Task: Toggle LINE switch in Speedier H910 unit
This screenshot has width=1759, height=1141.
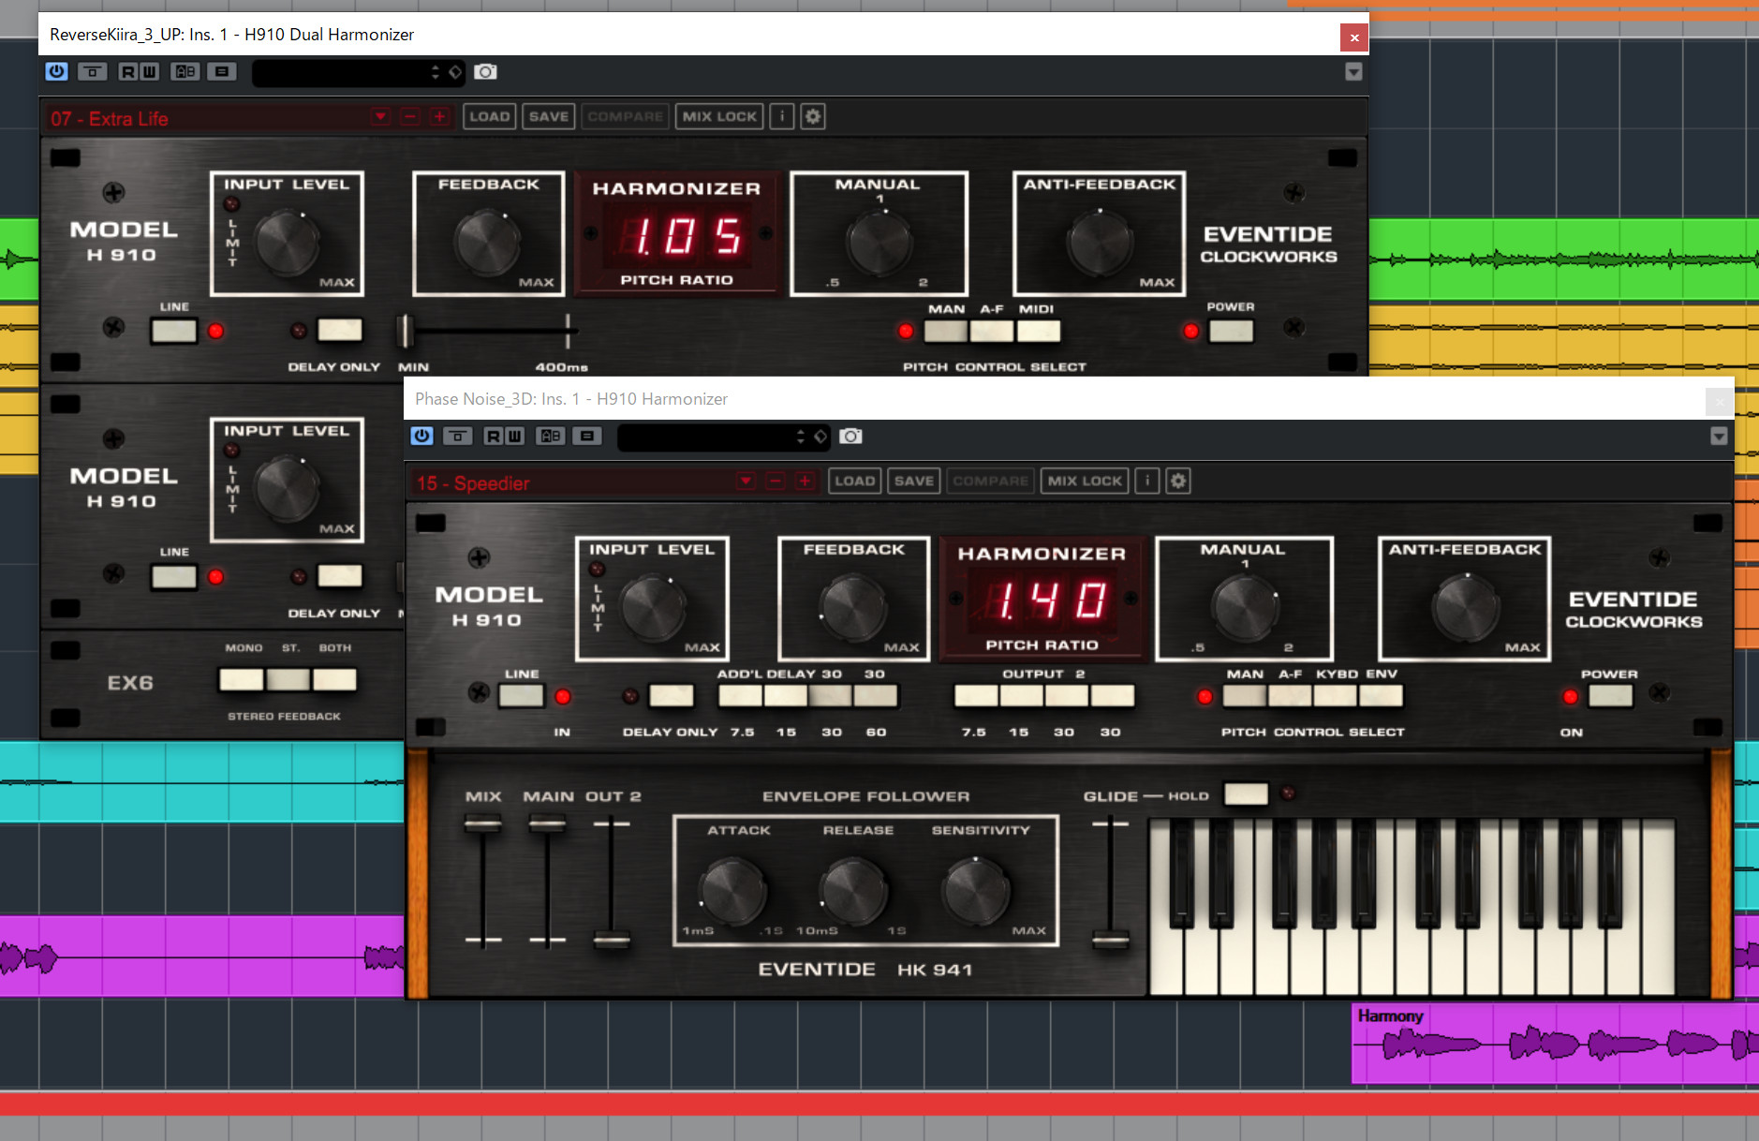Action: tap(522, 696)
